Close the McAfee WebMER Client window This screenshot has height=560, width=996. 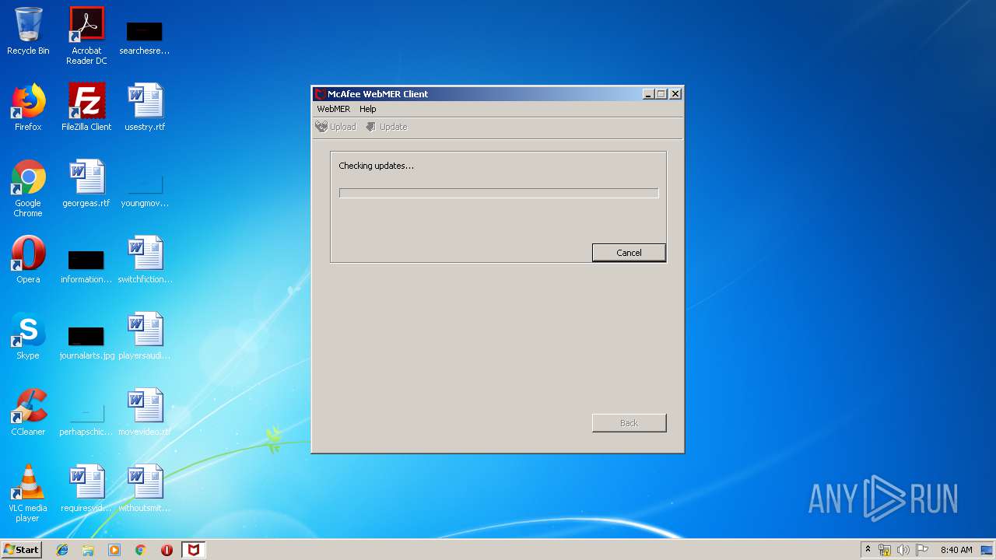(675, 94)
